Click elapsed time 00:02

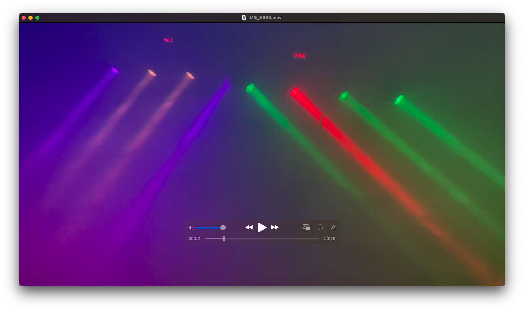pos(194,239)
